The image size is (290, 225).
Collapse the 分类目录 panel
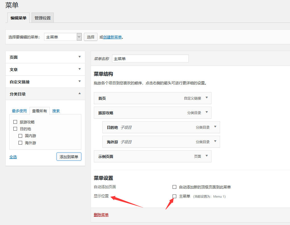click(x=80, y=94)
